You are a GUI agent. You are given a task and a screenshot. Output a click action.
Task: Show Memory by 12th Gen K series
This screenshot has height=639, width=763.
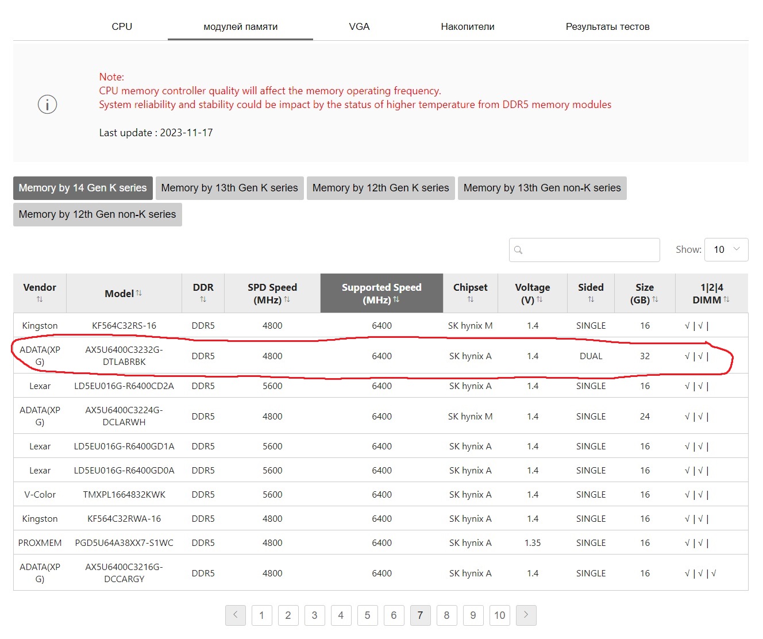point(381,188)
